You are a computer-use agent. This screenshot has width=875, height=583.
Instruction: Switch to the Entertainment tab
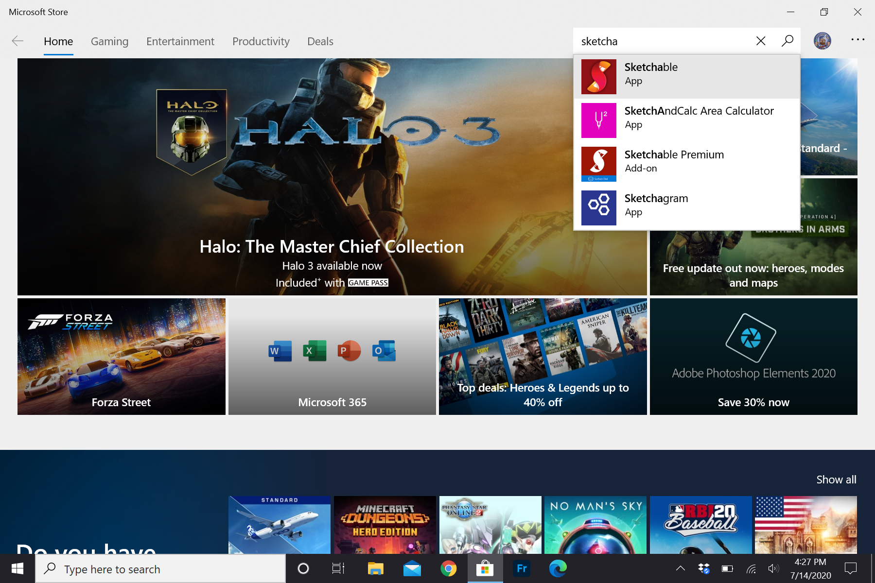click(x=180, y=42)
